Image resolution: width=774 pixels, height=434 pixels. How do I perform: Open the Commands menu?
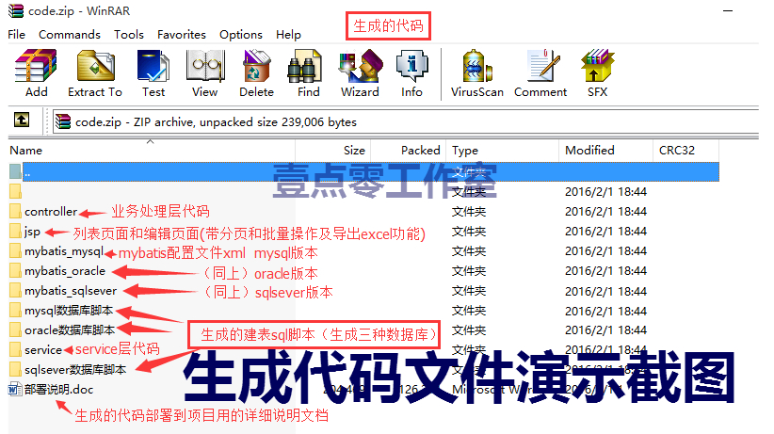click(70, 35)
